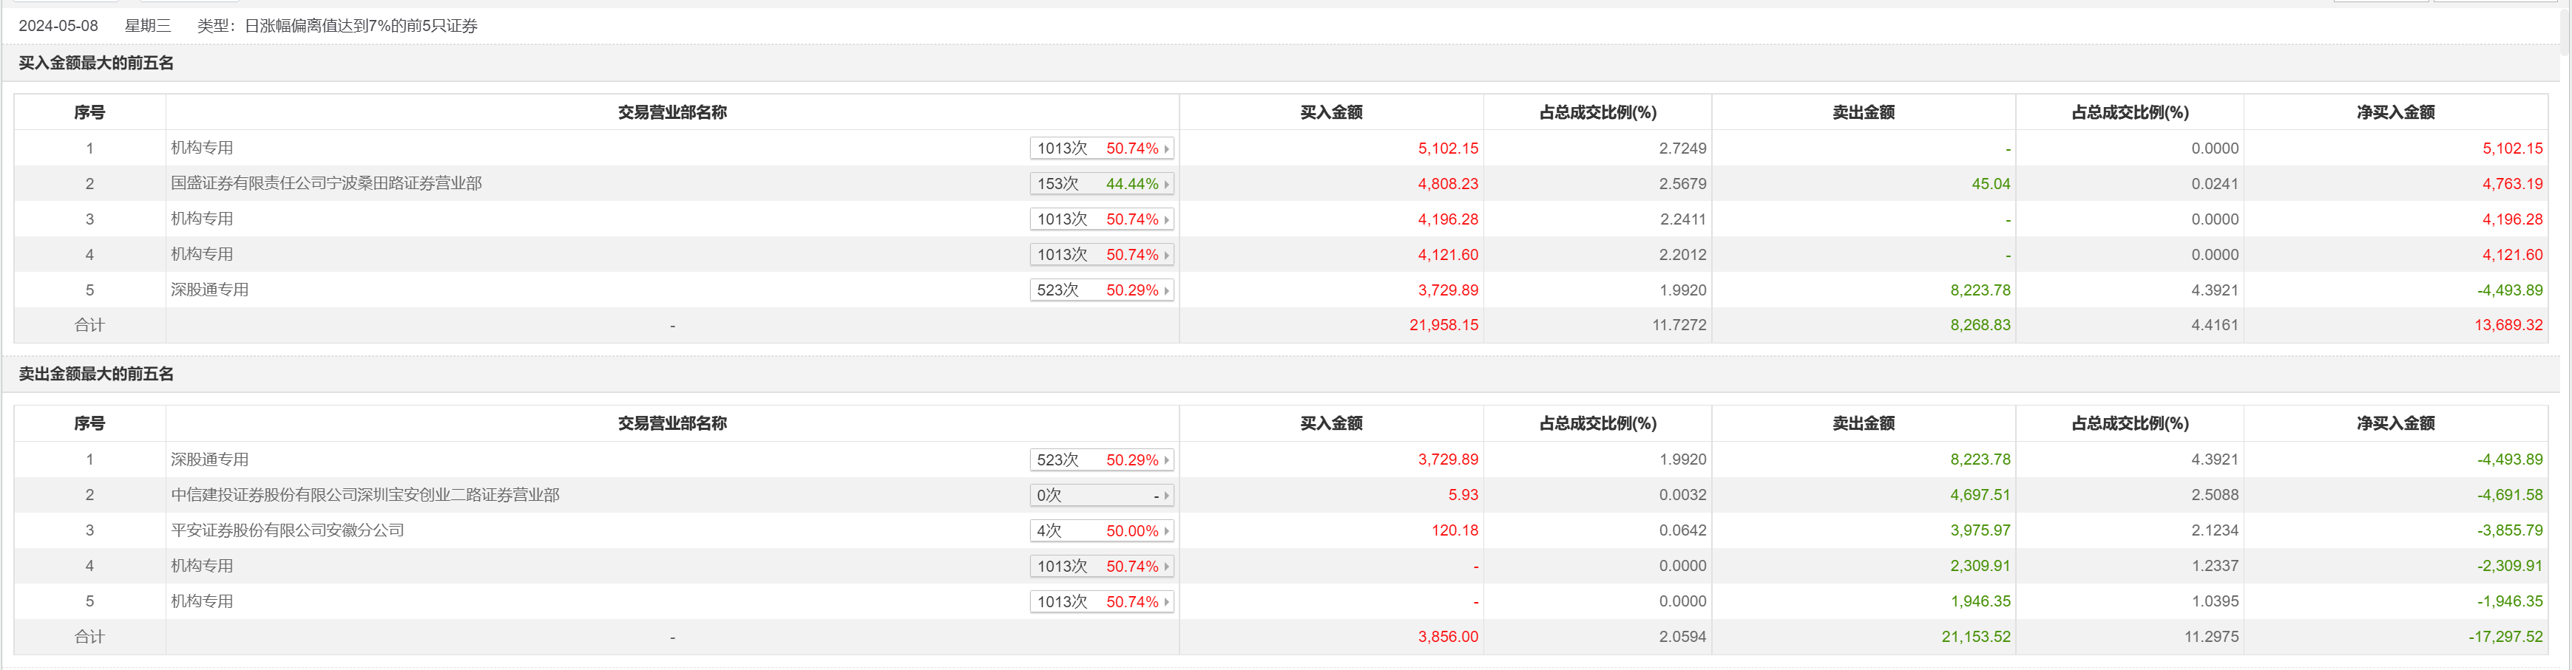The height and width of the screenshot is (670, 2572).
Task: Click 机构专用 with buy amount 4,121.60
Action: click(202, 254)
